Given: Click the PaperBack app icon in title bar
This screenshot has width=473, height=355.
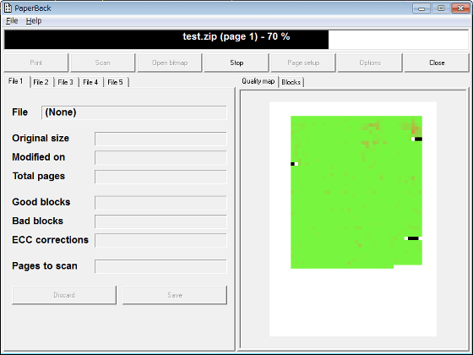Looking at the screenshot, I should (x=8, y=8).
